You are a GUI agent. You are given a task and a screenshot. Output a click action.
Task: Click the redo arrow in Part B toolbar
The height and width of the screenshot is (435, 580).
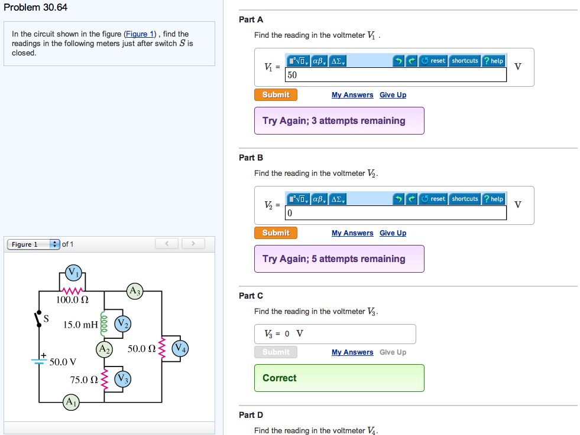pos(410,199)
